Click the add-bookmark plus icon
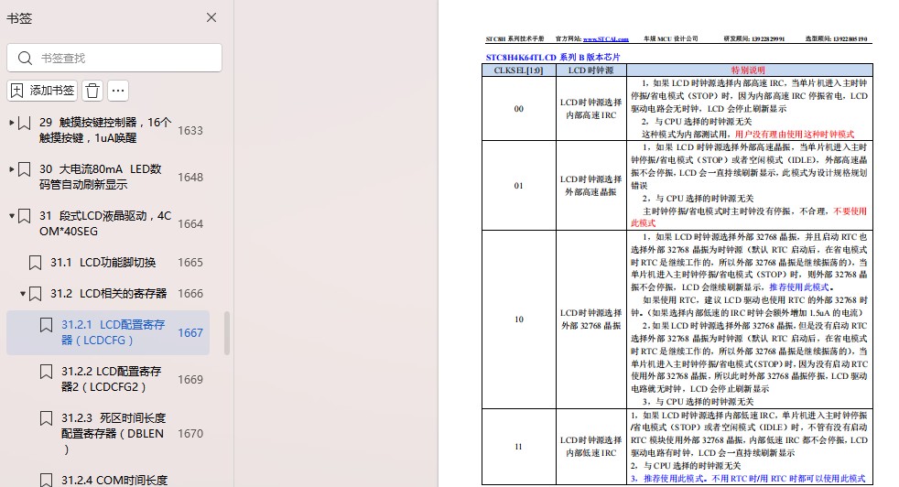Screen dimensions: 899x487 pyautogui.click(x=17, y=91)
